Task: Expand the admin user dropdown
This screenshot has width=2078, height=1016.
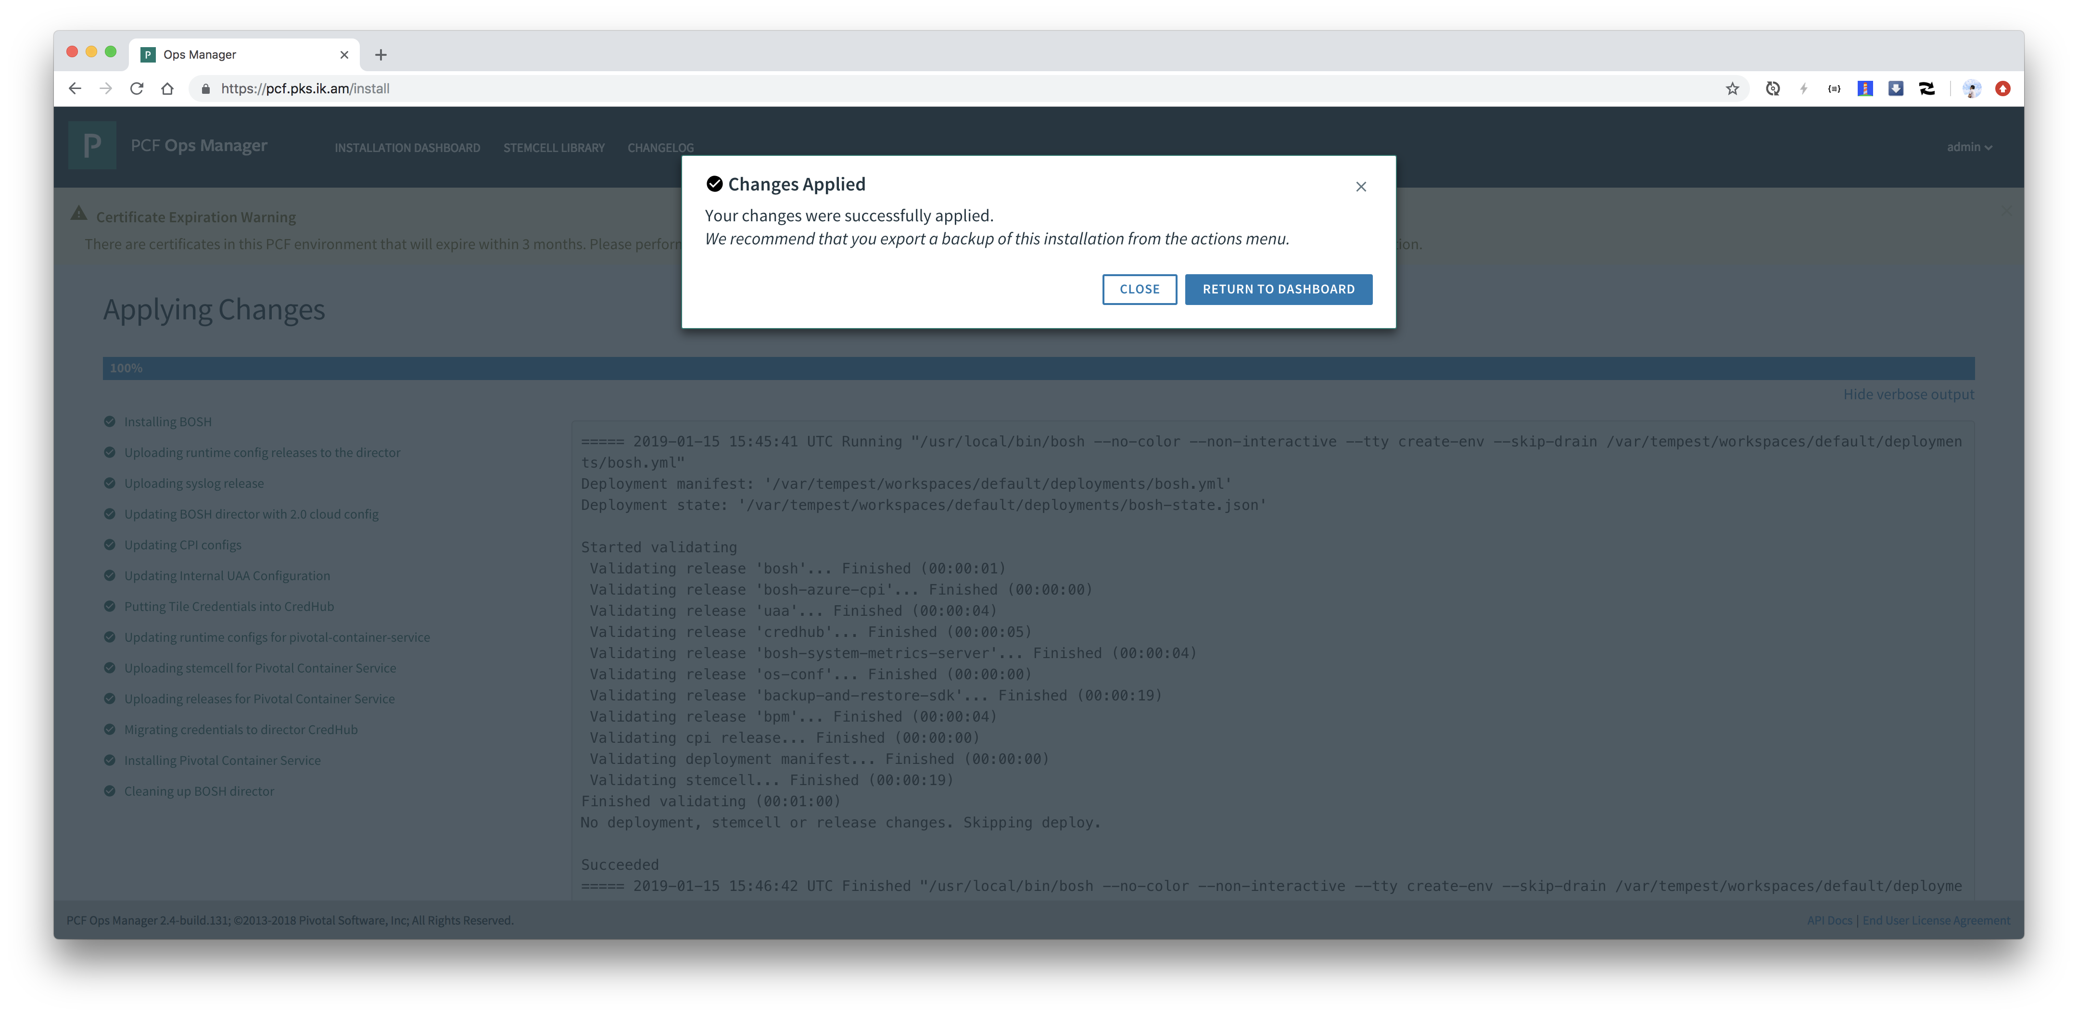Action: point(1968,147)
